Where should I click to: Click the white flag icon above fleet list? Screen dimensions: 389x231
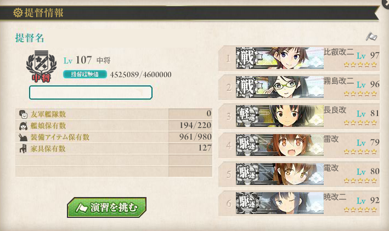371,37
